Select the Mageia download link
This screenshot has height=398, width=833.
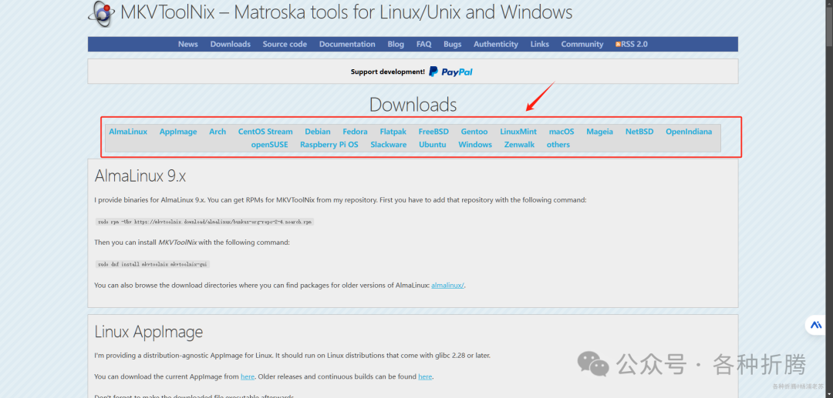600,132
